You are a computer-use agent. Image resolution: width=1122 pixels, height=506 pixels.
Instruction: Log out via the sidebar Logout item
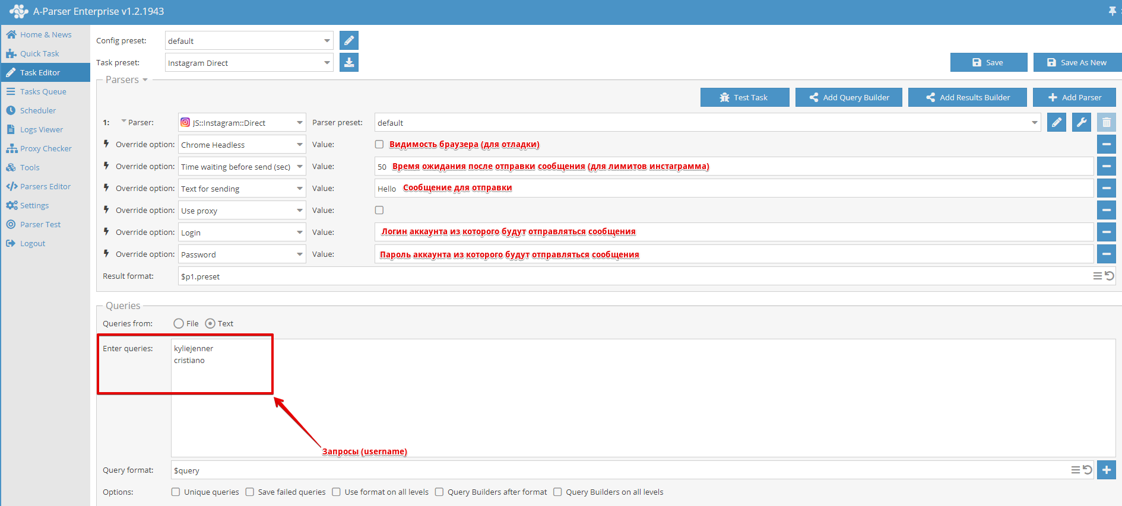pos(45,243)
